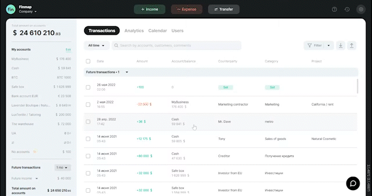Viewport: 372px width, 196px height.
Task: Toggle the select-all transactions checkbox
Action: point(88,61)
